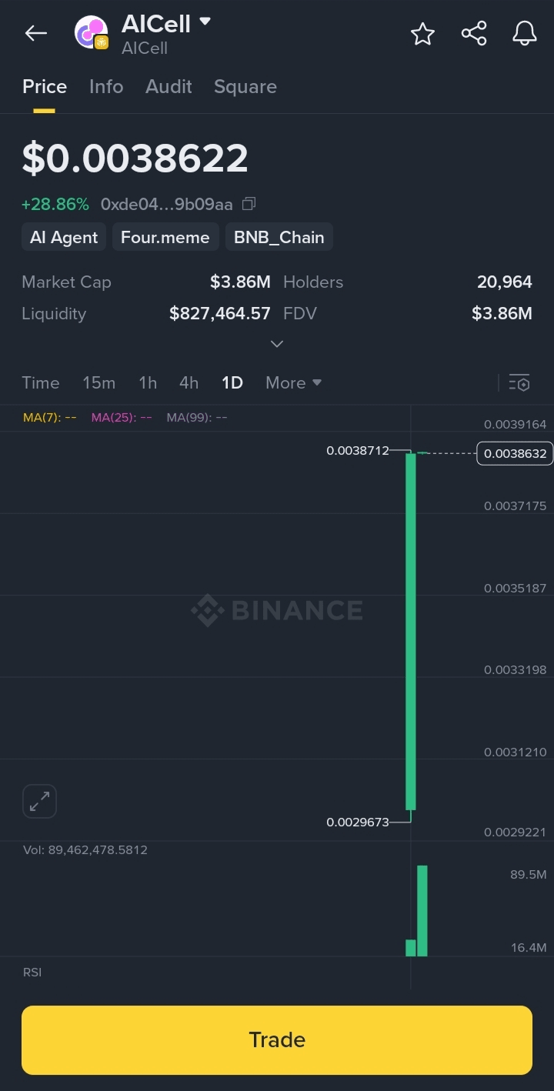This screenshot has height=1091, width=554.
Task: Tap the back arrow icon
Action: pos(35,33)
